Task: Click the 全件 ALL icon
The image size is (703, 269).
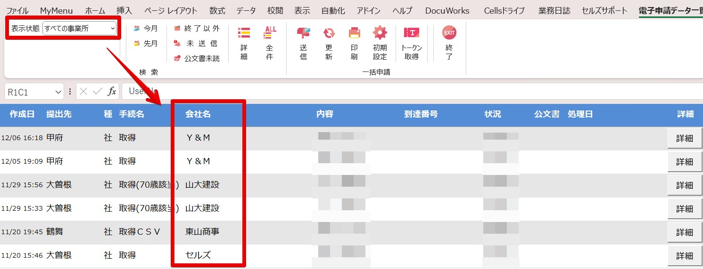Action: 270,32
